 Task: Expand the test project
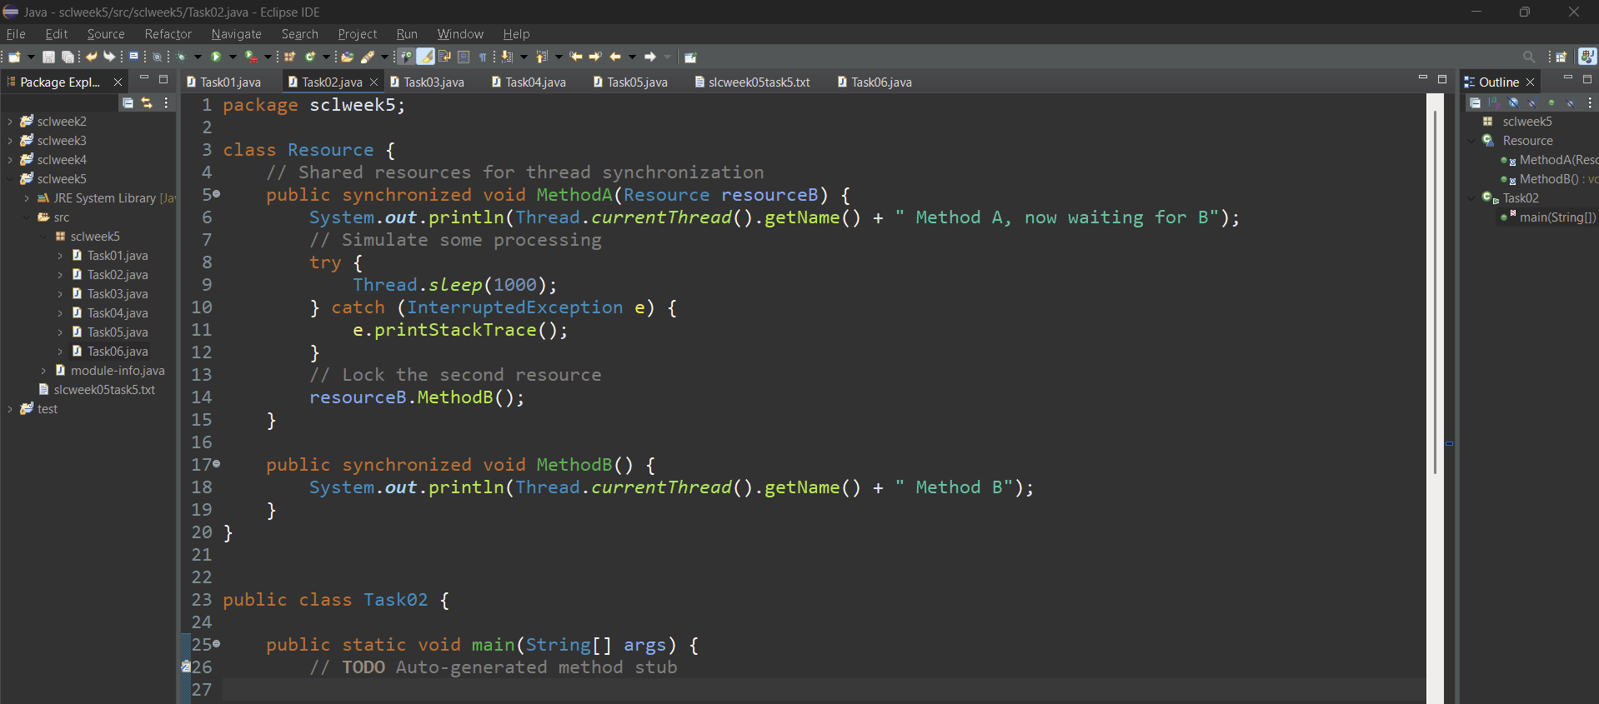pyautogui.click(x=10, y=409)
